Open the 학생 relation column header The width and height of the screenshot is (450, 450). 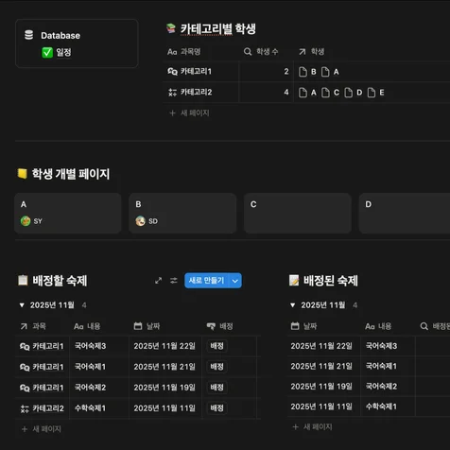[x=311, y=52]
